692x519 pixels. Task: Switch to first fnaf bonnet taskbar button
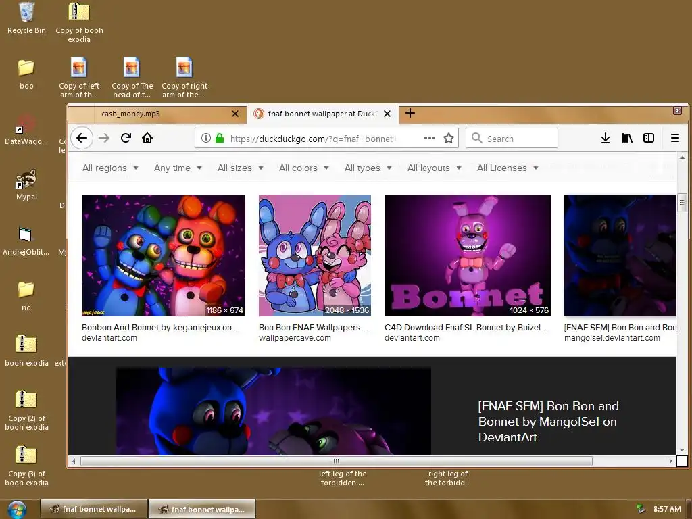pos(93,509)
